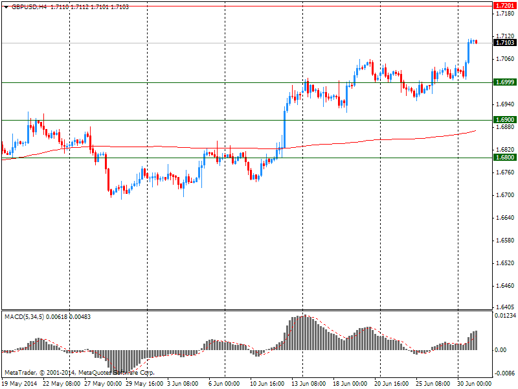Screen dimensions: 518x389
Task: Click the 1.7120 price scale value
Action: click(x=506, y=36)
